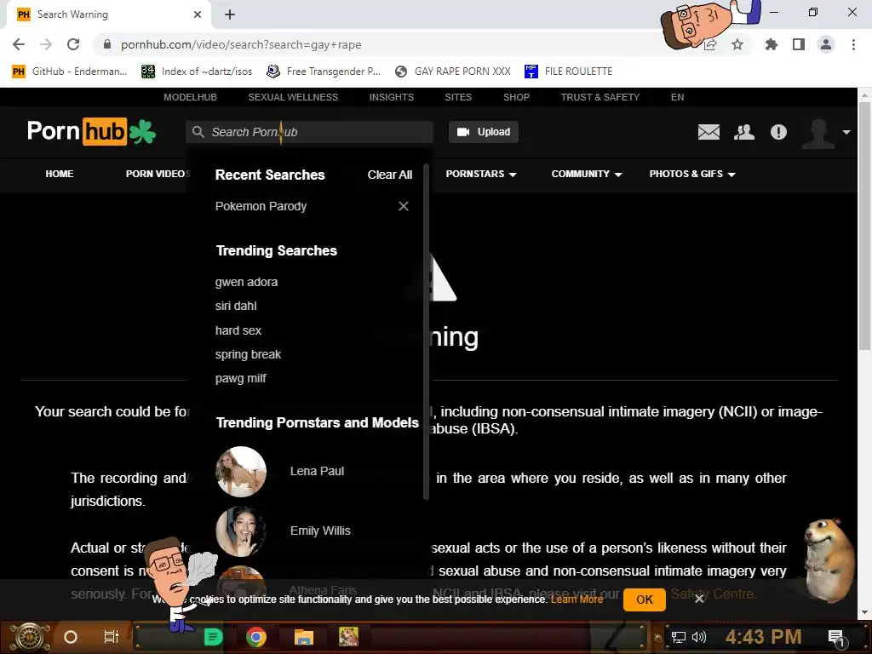The width and height of the screenshot is (872, 654).
Task: View site security lock information
Action: [x=107, y=44]
